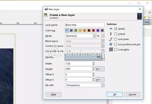Select the brown color tag
Screen dimensions: 152x104
point(89,30)
